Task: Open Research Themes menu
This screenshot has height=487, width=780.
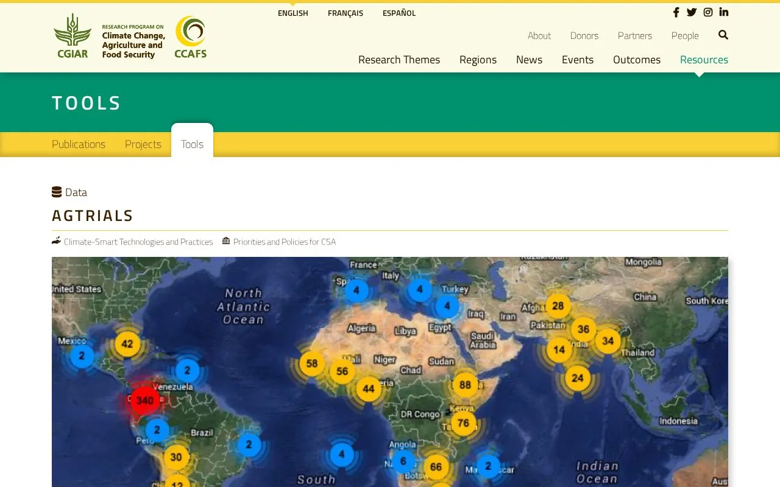Action: (399, 60)
